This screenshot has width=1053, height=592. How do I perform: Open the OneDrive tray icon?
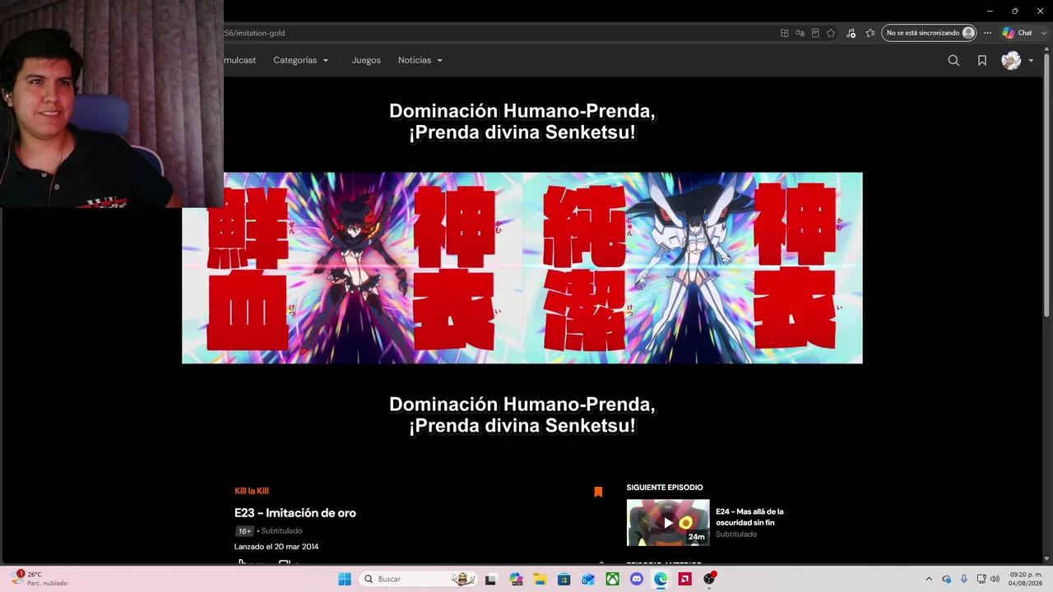[946, 579]
